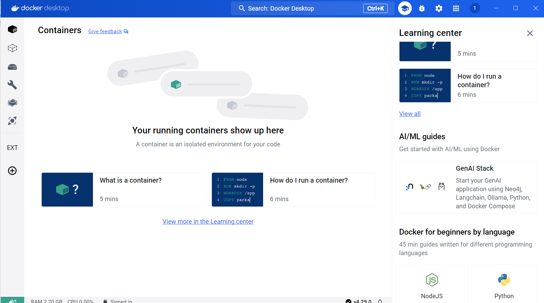Click View all in Learning center
Viewport: 544px width, 303px height.
(x=410, y=114)
